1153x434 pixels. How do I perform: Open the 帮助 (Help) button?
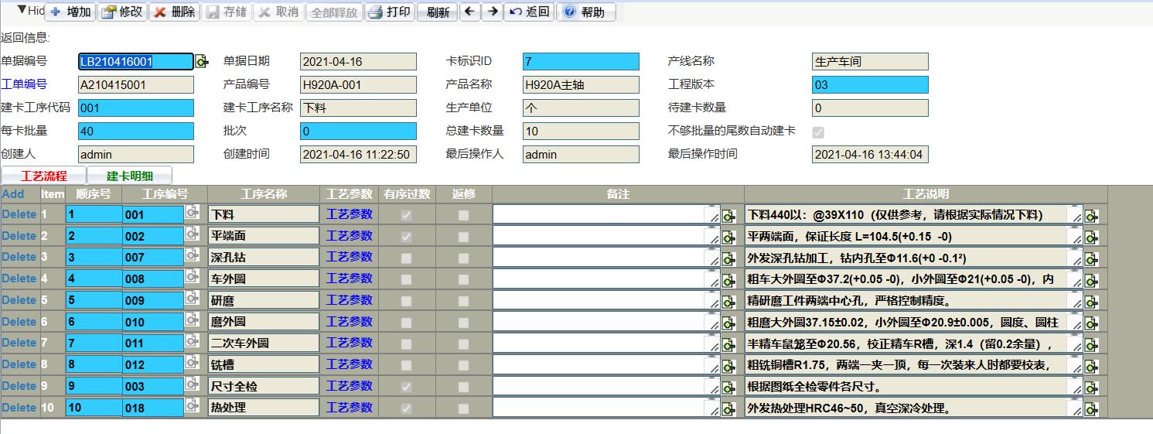(x=585, y=12)
